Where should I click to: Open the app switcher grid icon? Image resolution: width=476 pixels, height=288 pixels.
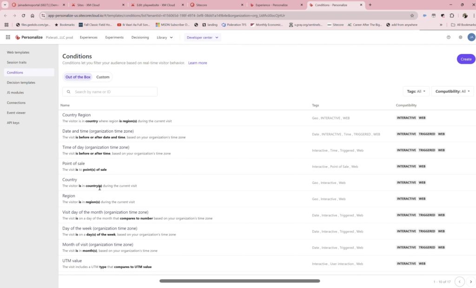(8, 37)
